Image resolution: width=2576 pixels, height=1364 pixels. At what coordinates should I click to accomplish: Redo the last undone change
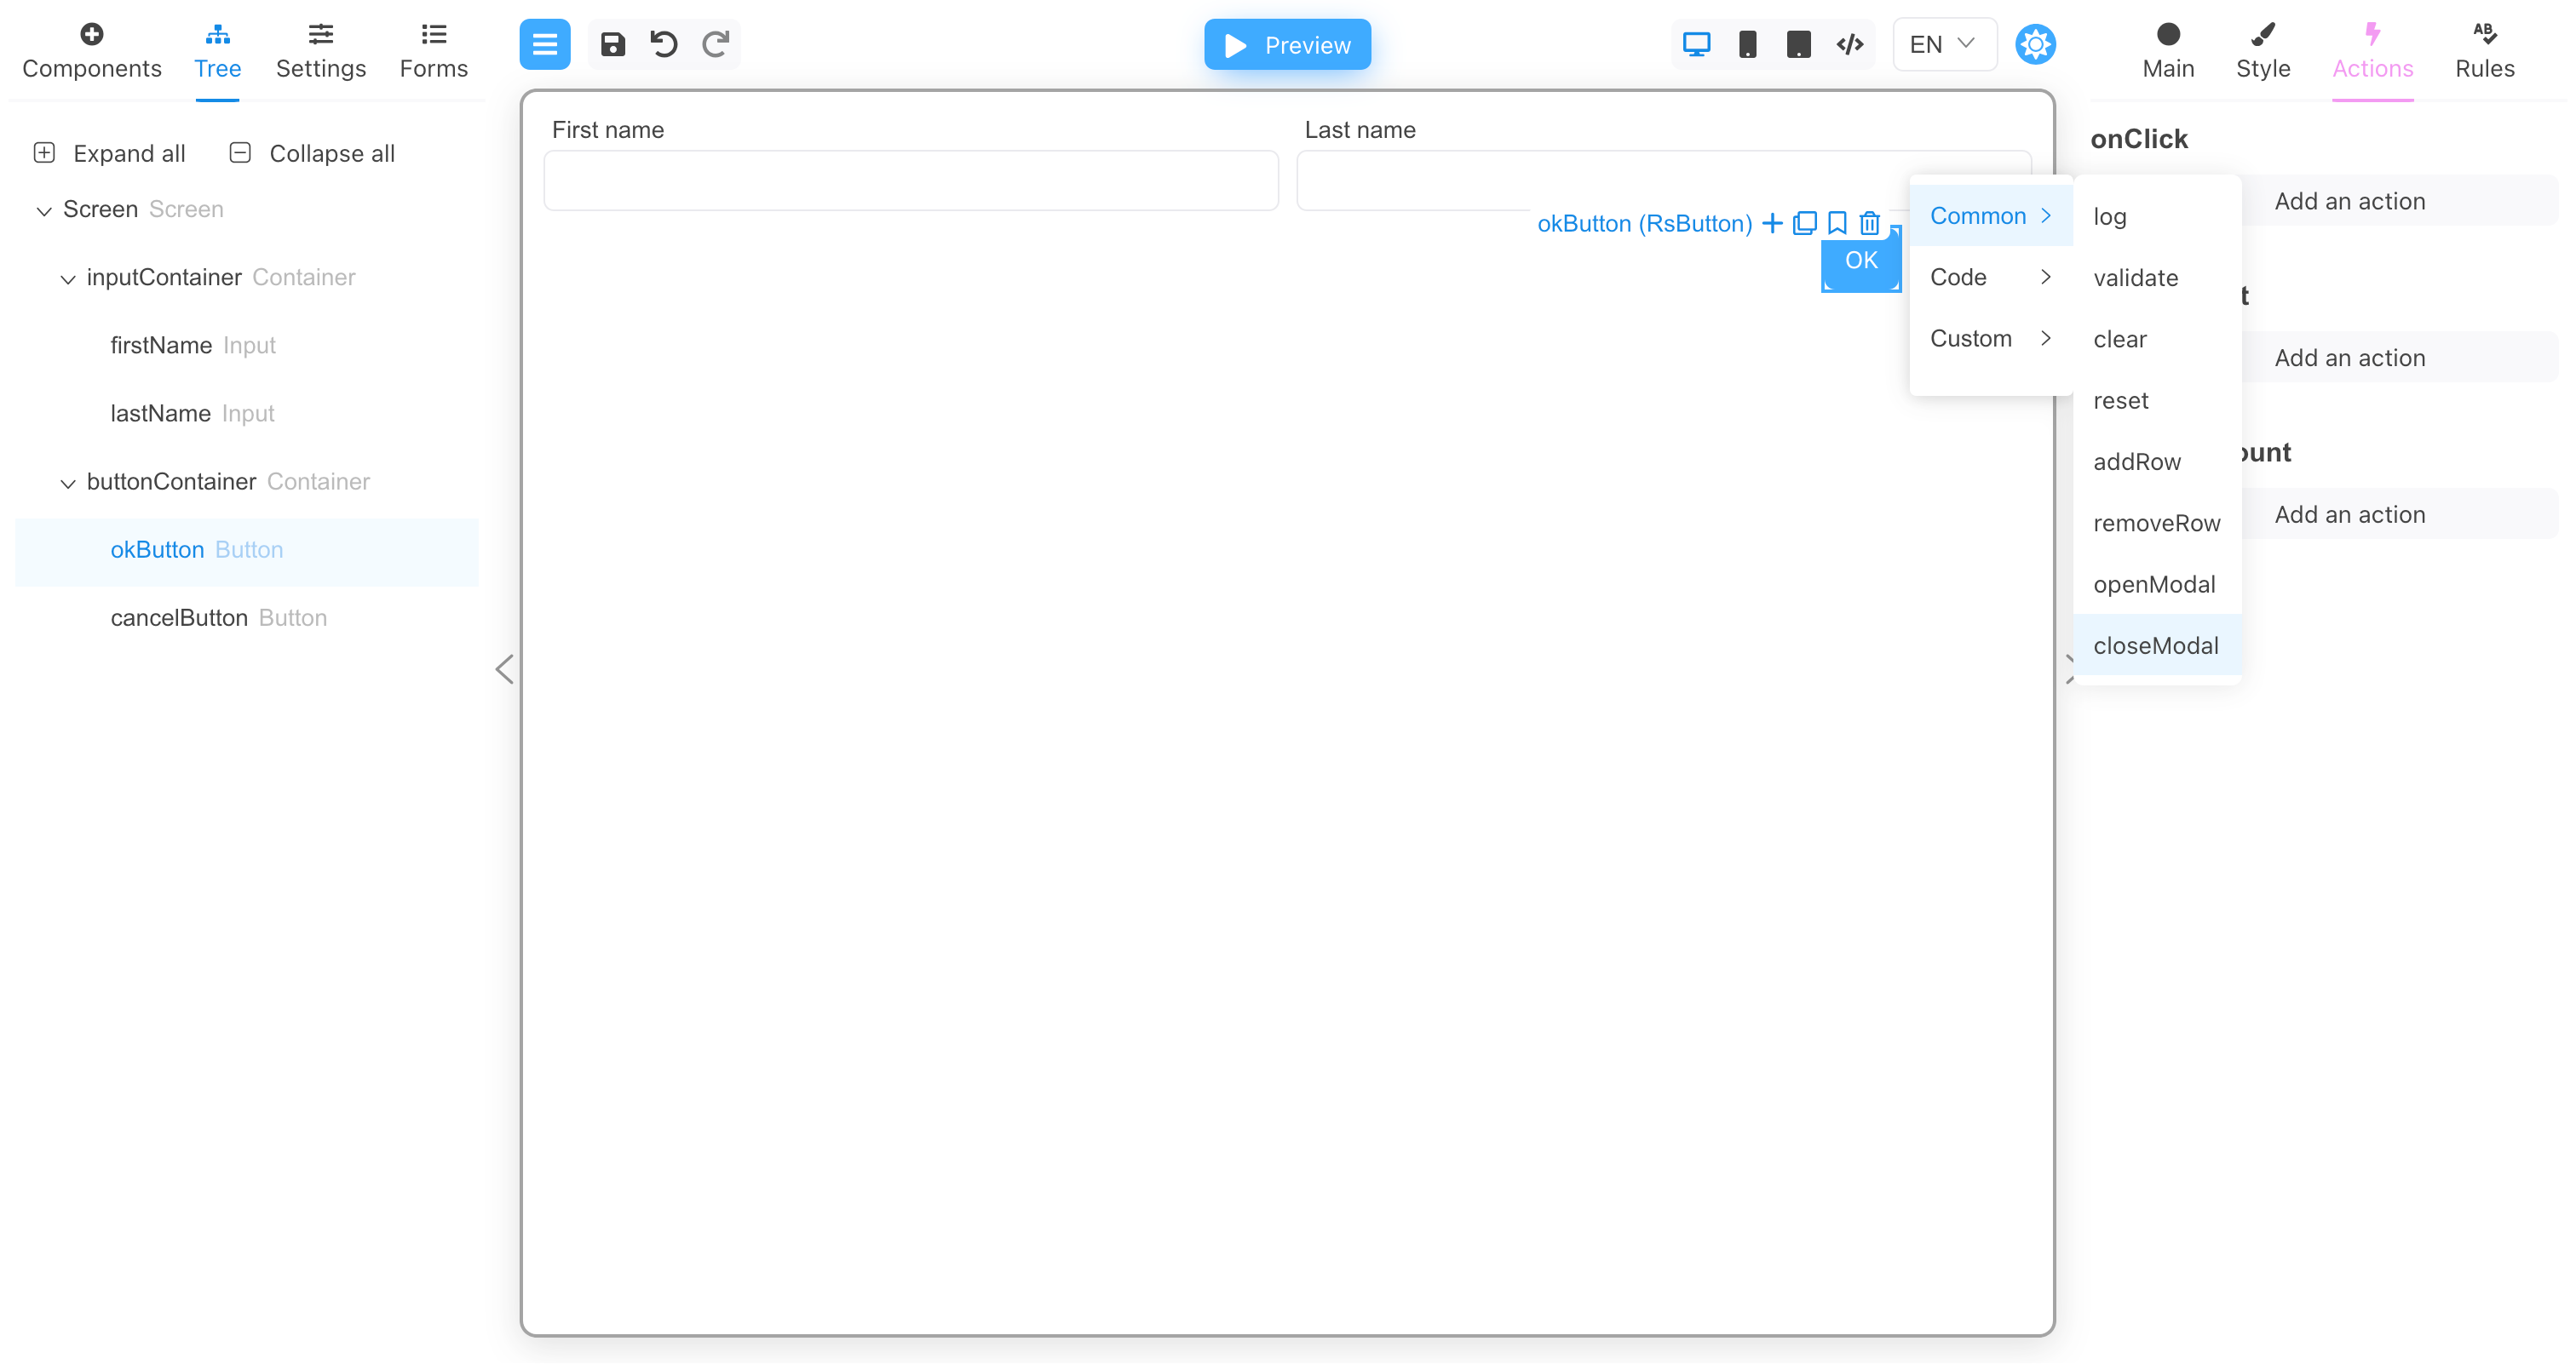tap(715, 44)
